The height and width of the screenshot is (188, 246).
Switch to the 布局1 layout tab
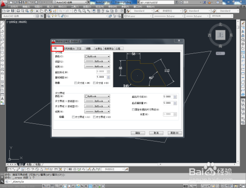pyautogui.click(x=29, y=164)
